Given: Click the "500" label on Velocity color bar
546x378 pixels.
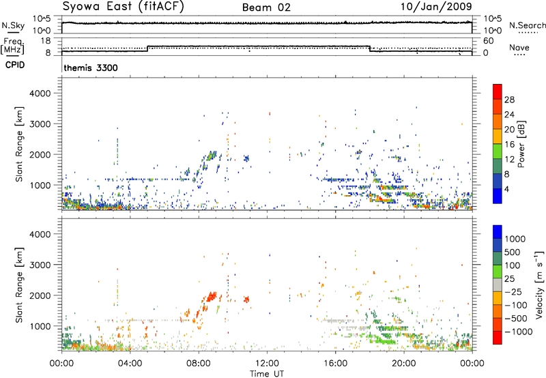Looking at the screenshot, I should tap(513, 252).
